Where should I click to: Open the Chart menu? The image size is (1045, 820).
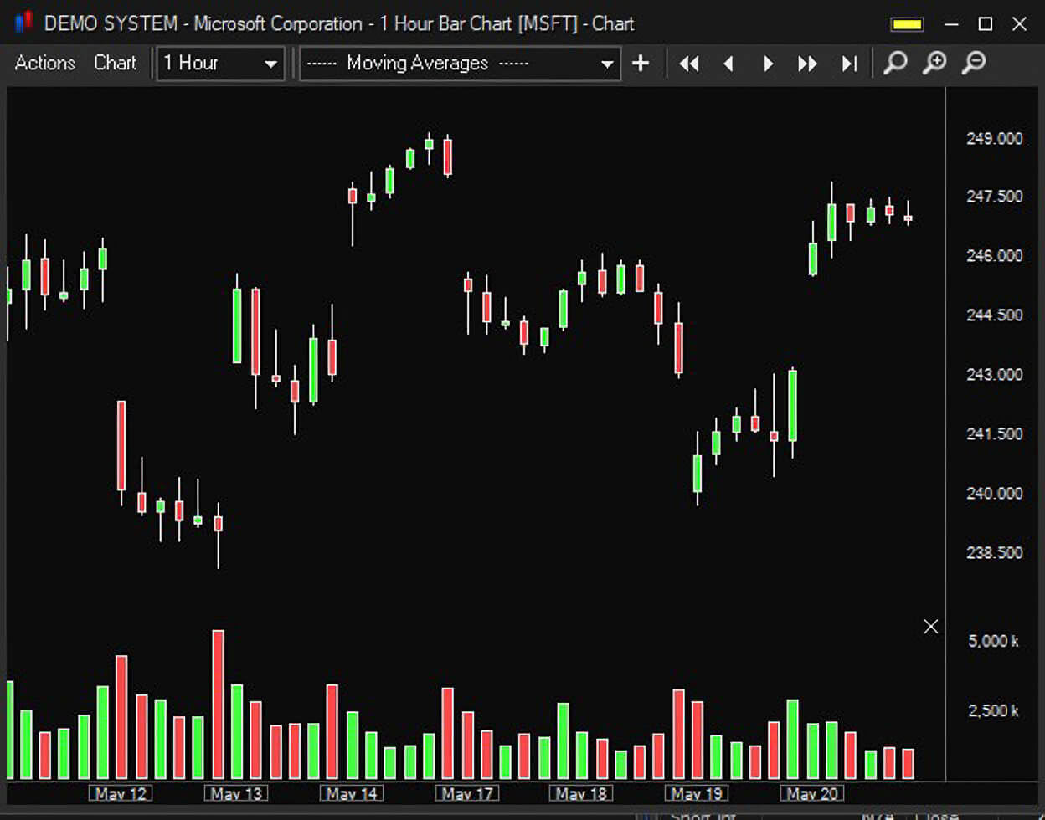pos(115,63)
